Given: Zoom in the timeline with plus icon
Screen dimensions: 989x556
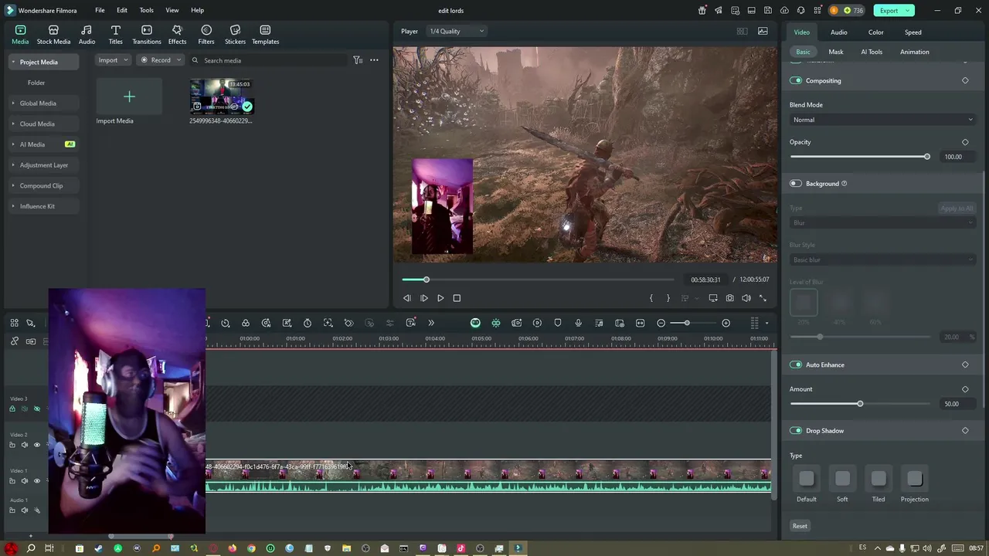Looking at the screenshot, I should [726, 323].
